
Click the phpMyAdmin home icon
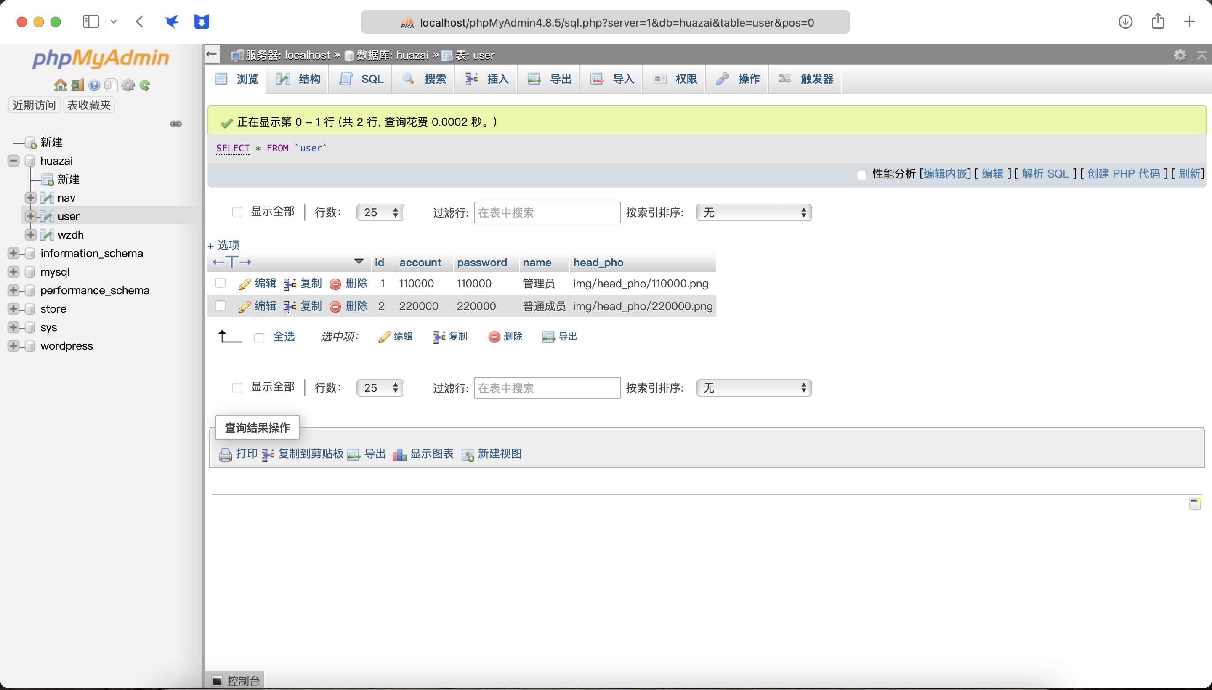point(60,85)
